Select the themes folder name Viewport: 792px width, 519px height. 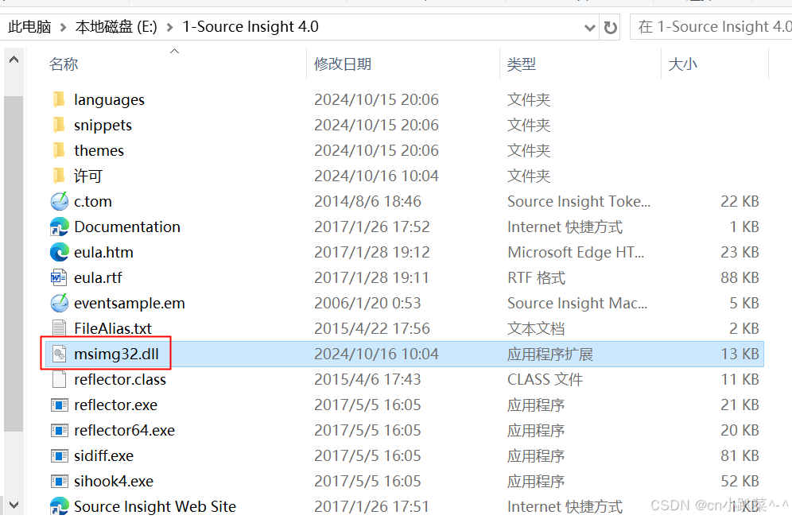99,150
